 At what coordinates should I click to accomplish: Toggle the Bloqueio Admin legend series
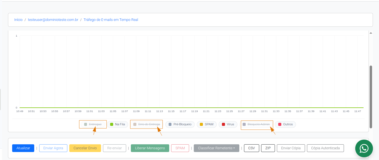coord(256,124)
